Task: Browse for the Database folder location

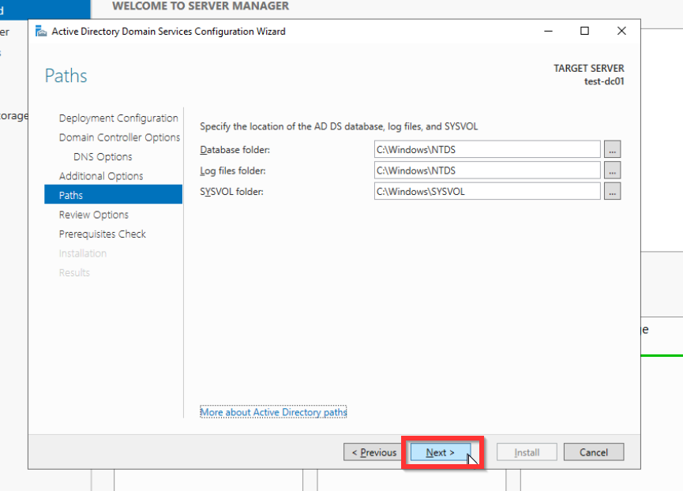Action: tap(612, 149)
